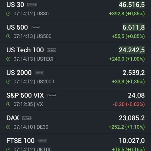151x151 pixels.
Task: Click the FTSE 100 price 10.027,0
Action: [132, 141]
